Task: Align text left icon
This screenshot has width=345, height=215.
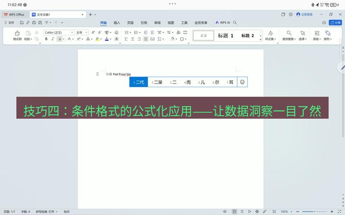Action: (x=126, y=39)
